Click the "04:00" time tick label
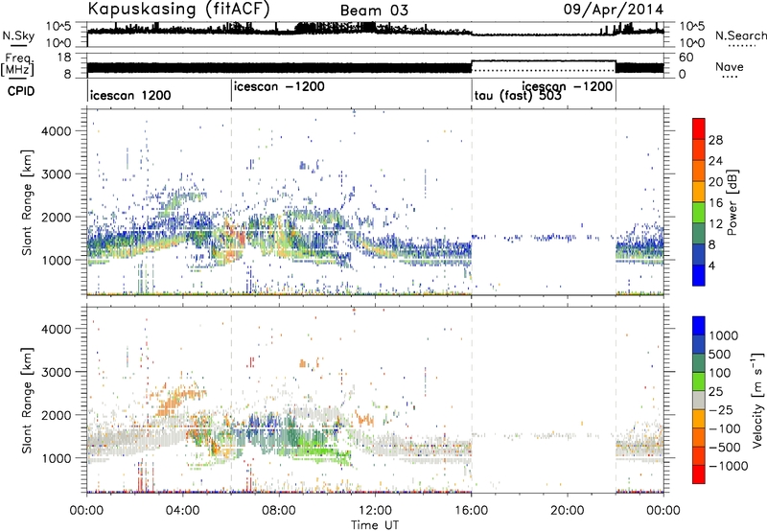This screenshot has height=531, width=767. coord(183,511)
